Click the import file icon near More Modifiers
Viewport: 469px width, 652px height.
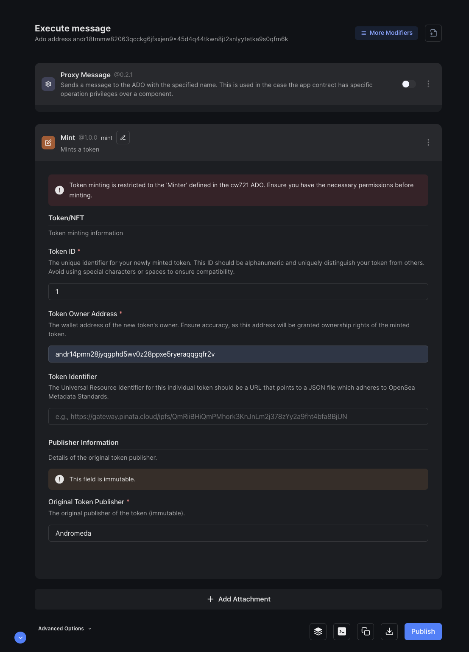click(433, 33)
